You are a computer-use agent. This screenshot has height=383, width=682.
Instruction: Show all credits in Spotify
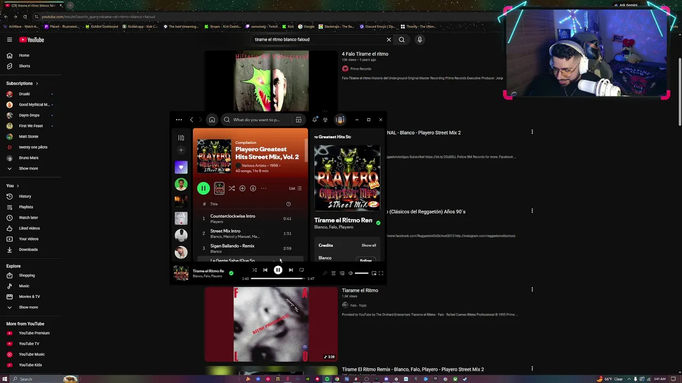[x=369, y=245]
